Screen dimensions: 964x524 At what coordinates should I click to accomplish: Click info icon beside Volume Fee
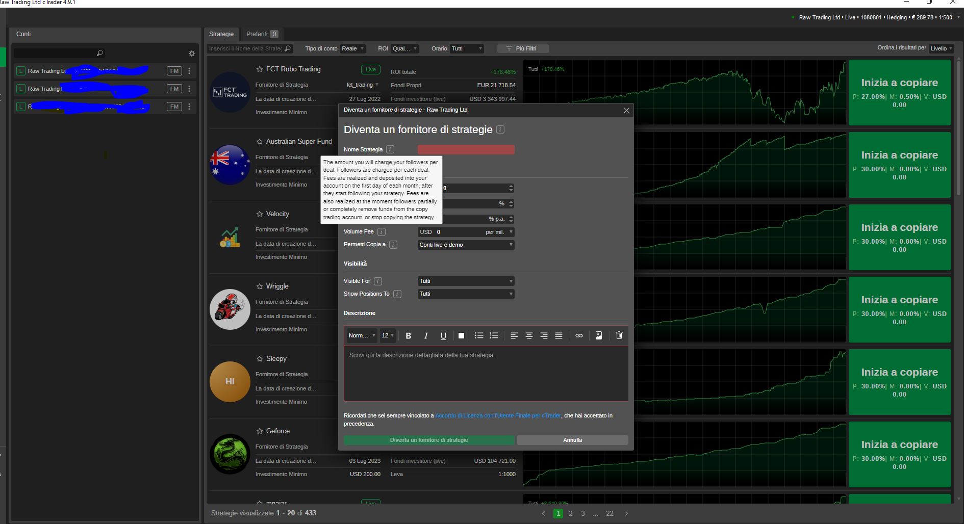coord(382,232)
